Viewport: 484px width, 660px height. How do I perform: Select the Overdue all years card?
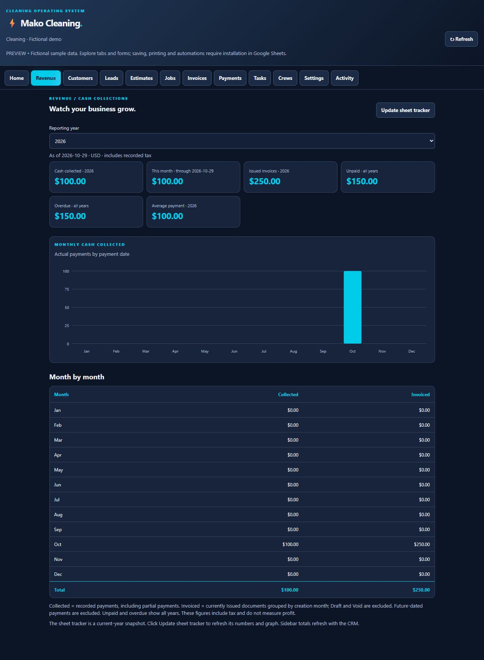tap(96, 212)
